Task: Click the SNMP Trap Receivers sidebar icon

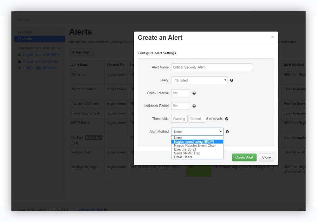Action: [x=20, y=68]
